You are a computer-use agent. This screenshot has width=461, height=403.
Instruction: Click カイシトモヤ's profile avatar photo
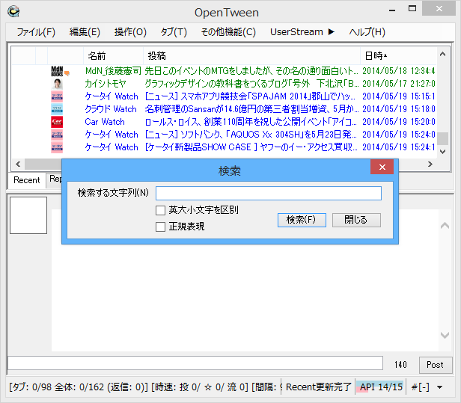click(x=57, y=84)
